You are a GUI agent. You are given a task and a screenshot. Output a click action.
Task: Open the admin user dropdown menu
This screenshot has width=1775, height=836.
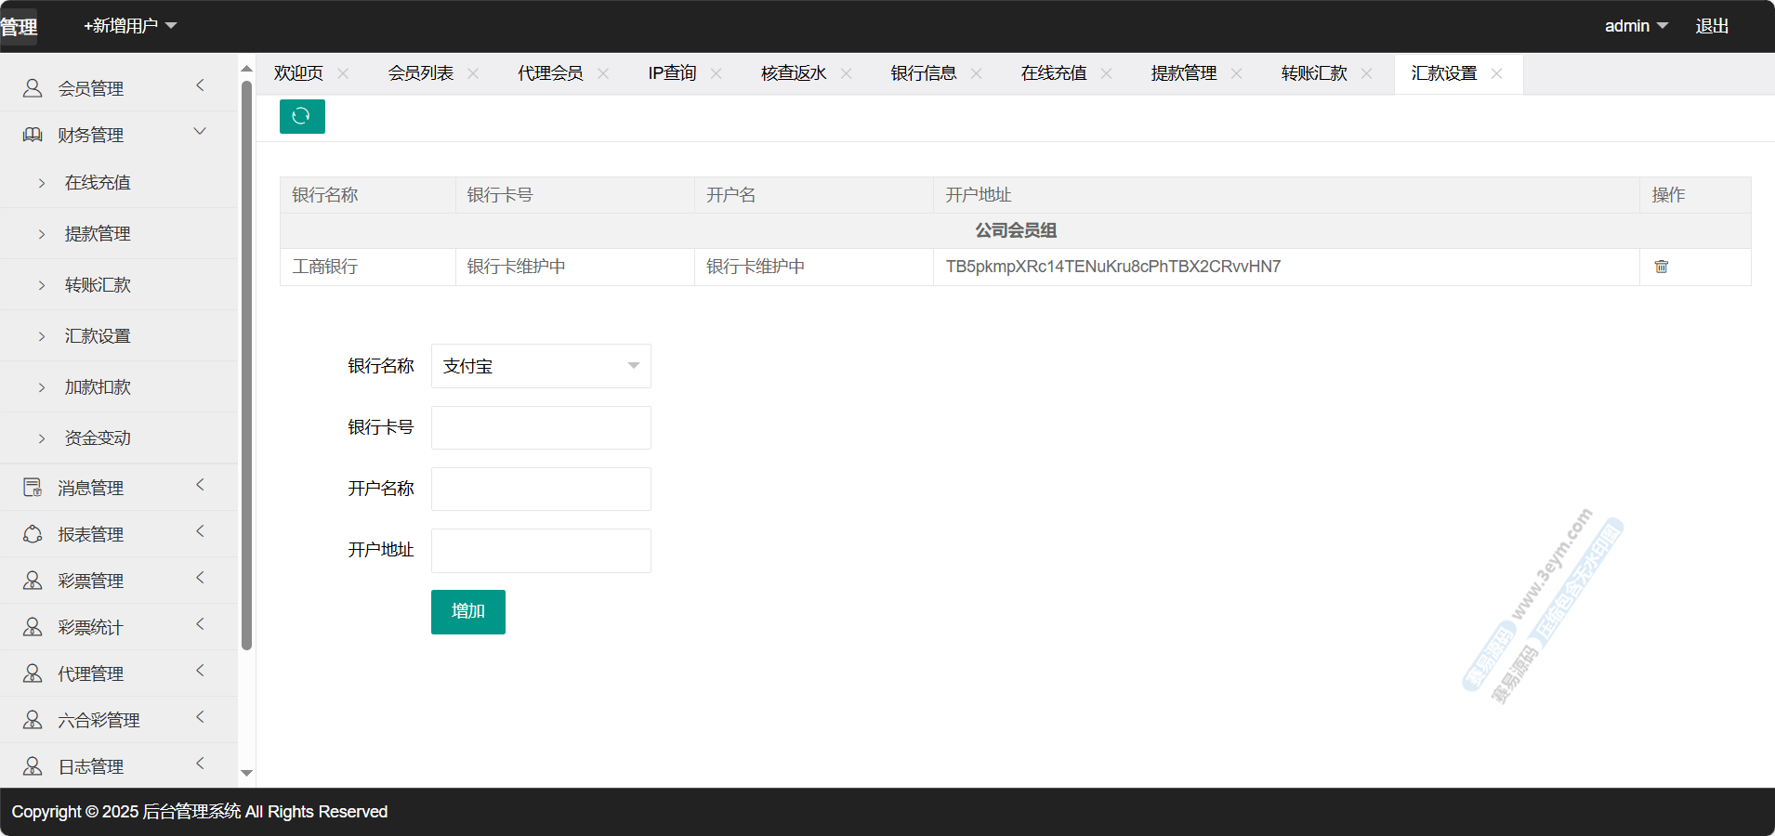(1636, 26)
